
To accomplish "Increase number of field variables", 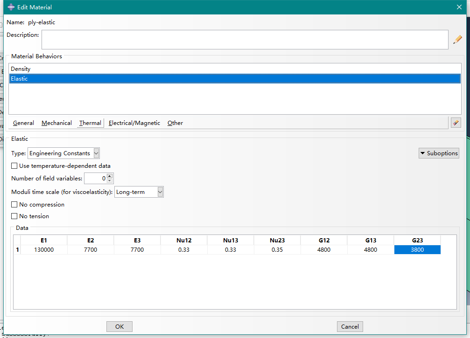I will coord(110,176).
